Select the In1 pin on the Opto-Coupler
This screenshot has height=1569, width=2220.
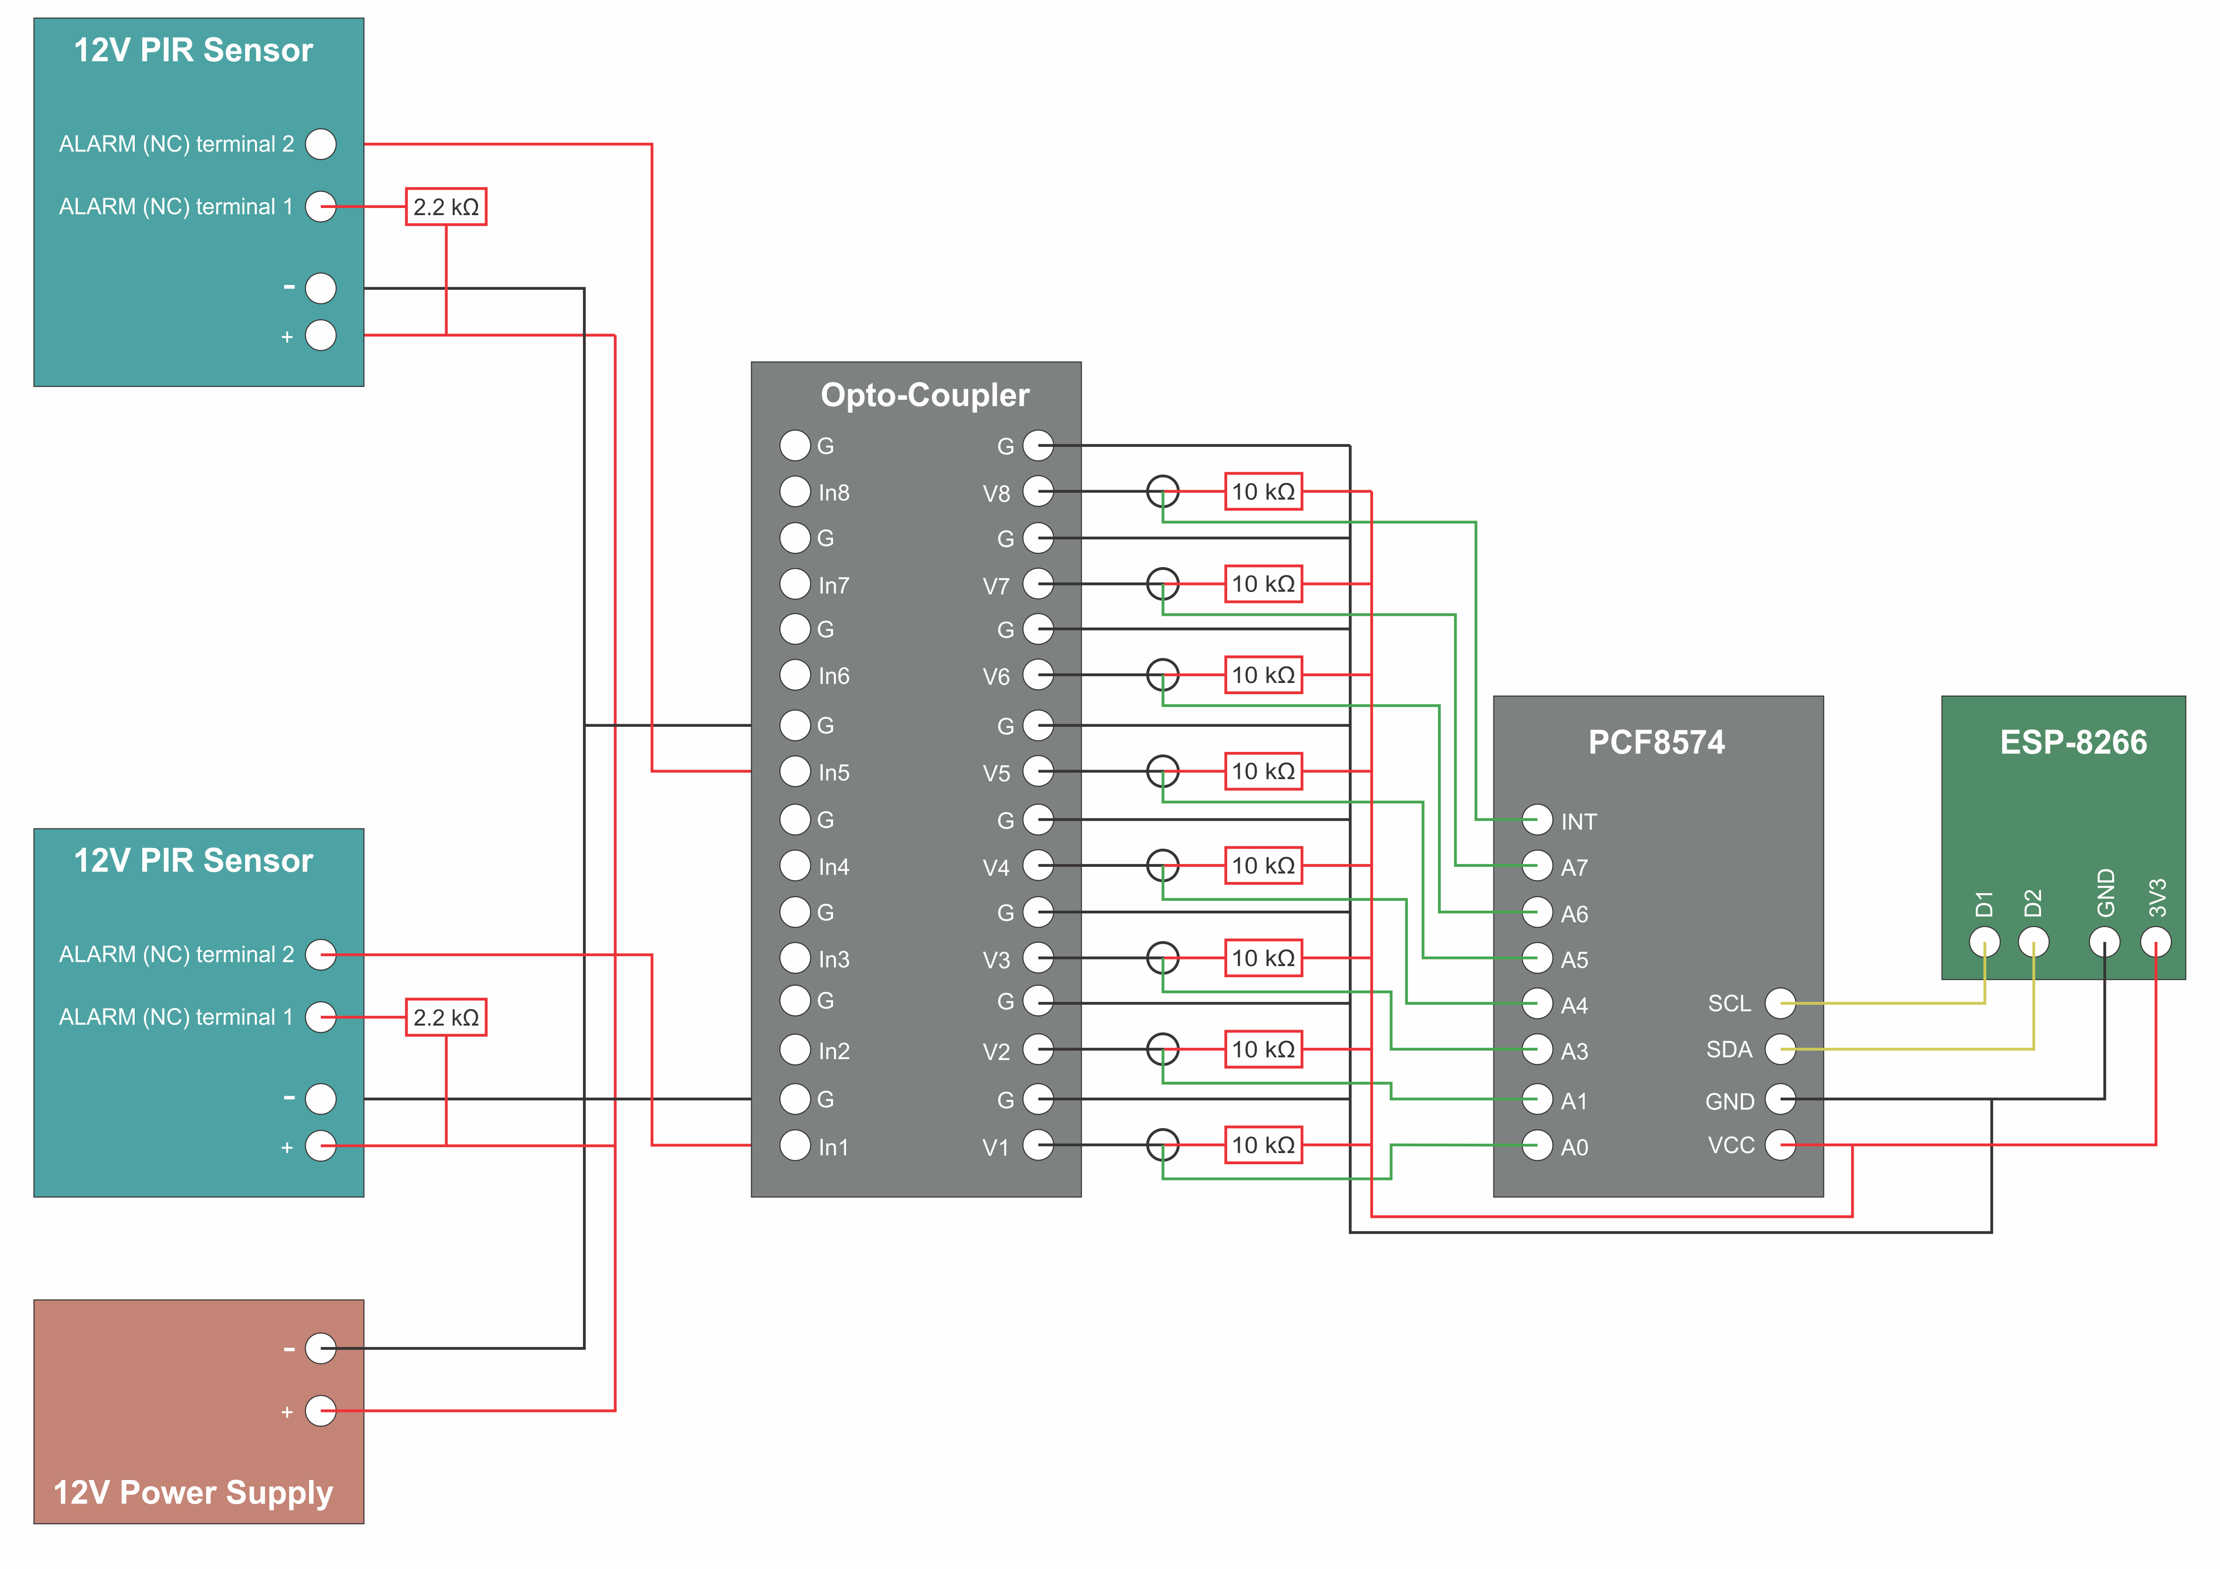[795, 1145]
